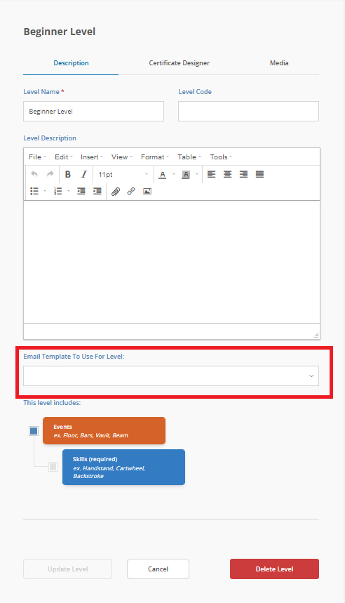Insert an image into description
This screenshot has height=603, width=345.
point(147,191)
